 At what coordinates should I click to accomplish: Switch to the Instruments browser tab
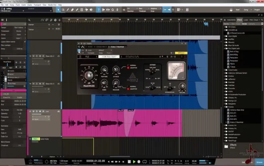231,20
